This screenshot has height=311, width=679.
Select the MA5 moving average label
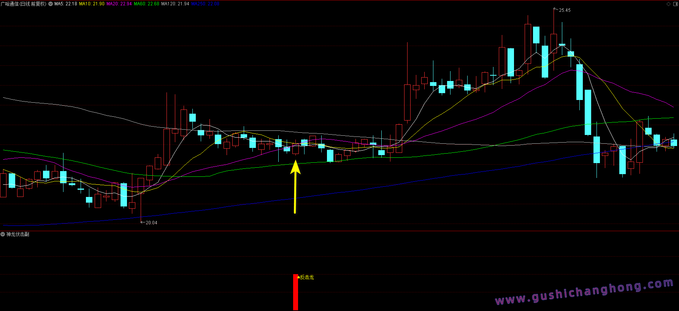point(66,4)
